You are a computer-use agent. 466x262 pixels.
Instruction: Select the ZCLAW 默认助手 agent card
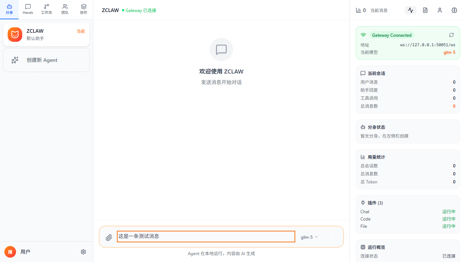point(51,35)
